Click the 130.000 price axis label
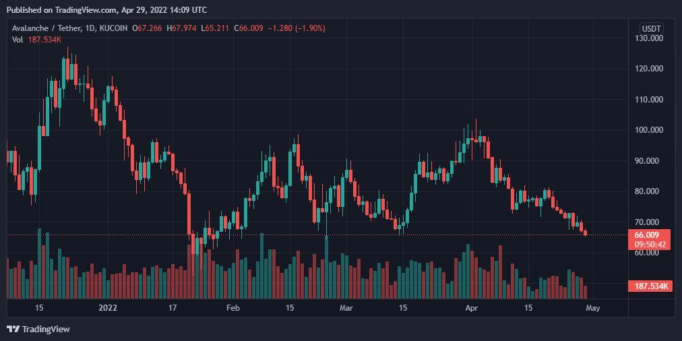This screenshot has width=682, height=341. (648, 38)
